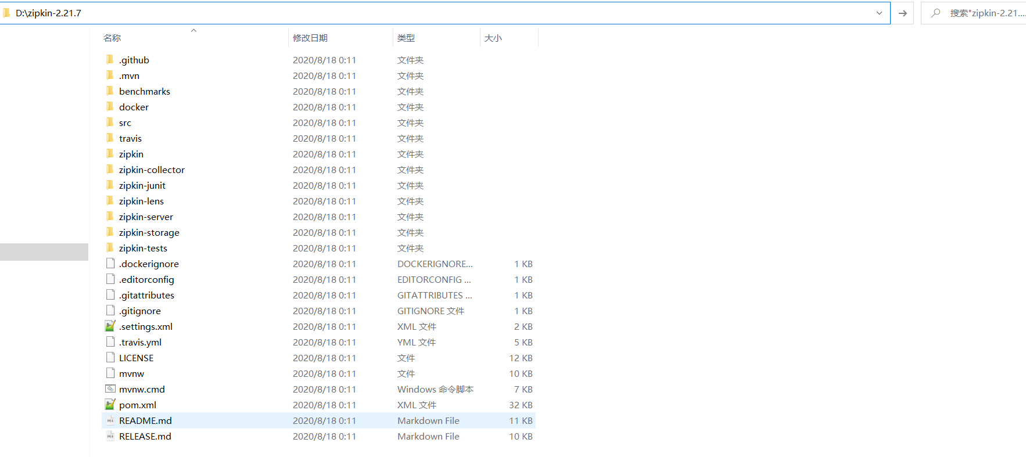Click the selected gray item in the navigation pane
The width and height of the screenshot is (1026, 457).
point(44,251)
